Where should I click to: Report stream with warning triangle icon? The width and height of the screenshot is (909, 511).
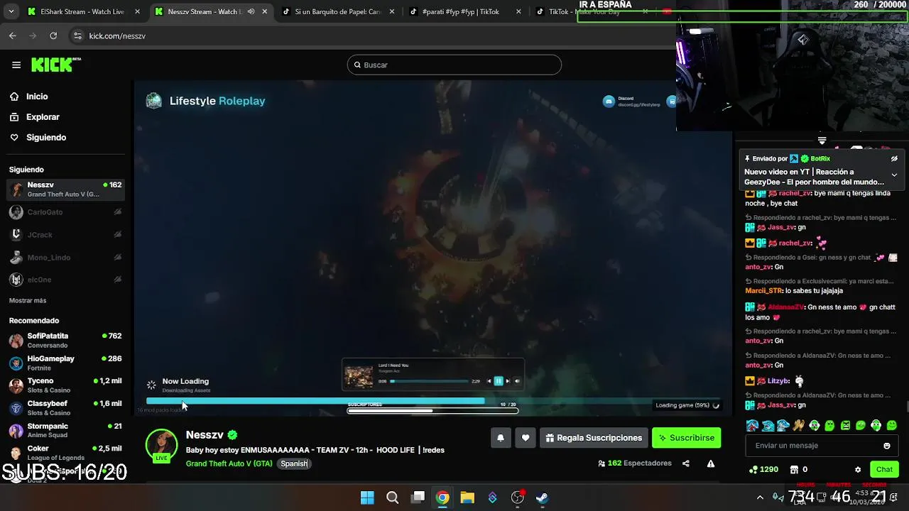pos(711,463)
